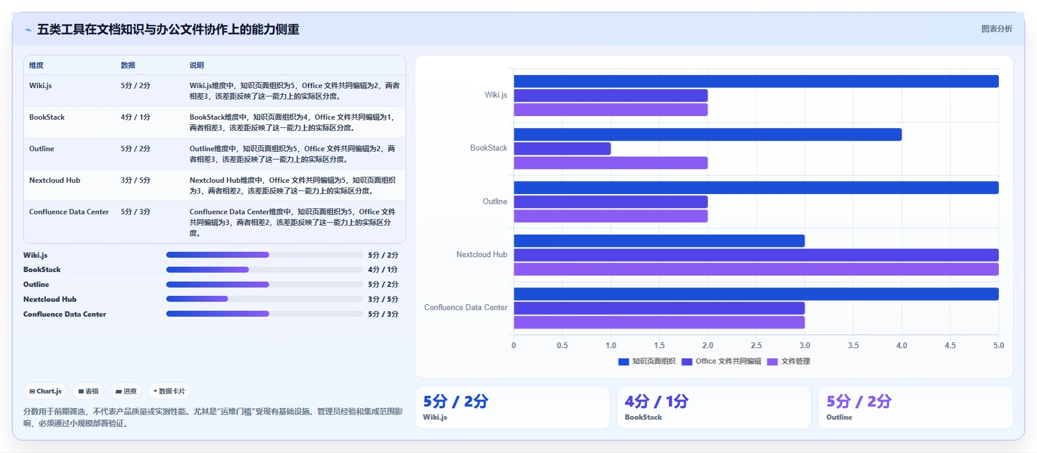This screenshot has height=453, width=1037.
Task: Click the Wiki.js label in progress list
Action: [x=35, y=255]
